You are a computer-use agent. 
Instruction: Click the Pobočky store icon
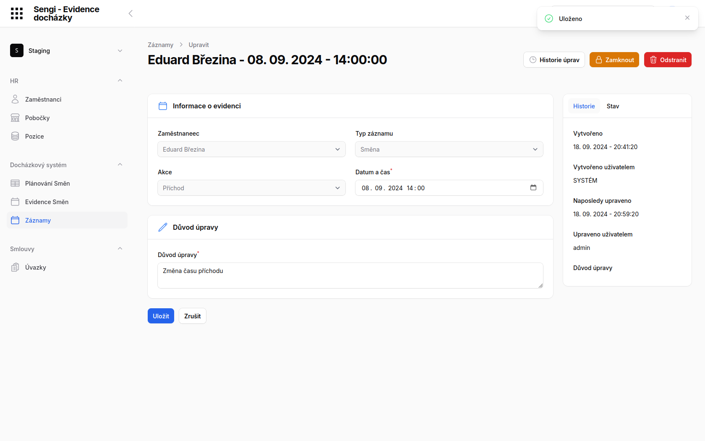(x=15, y=118)
